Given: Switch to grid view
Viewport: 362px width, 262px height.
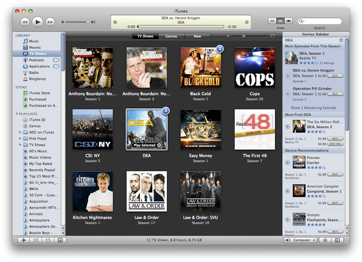Looking at the screenshot, I should 280,20.
